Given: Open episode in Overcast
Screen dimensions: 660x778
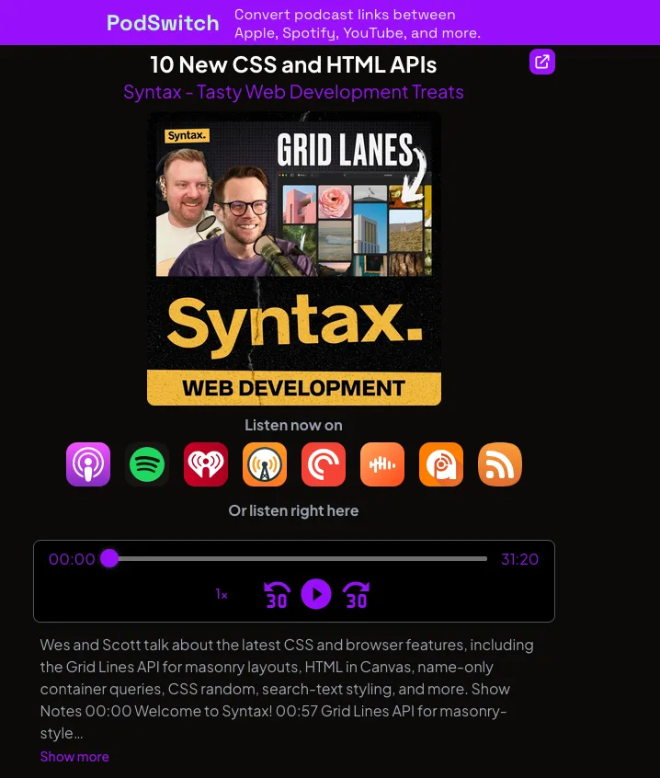Looking at the screenshot, I should coord(265,464).
